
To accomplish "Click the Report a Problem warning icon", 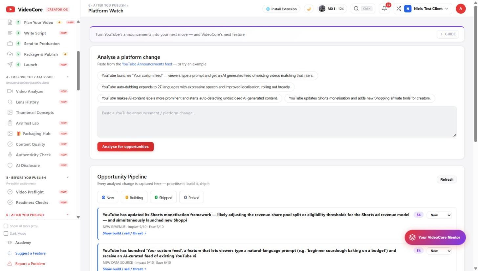I will [x=10, y=264].
